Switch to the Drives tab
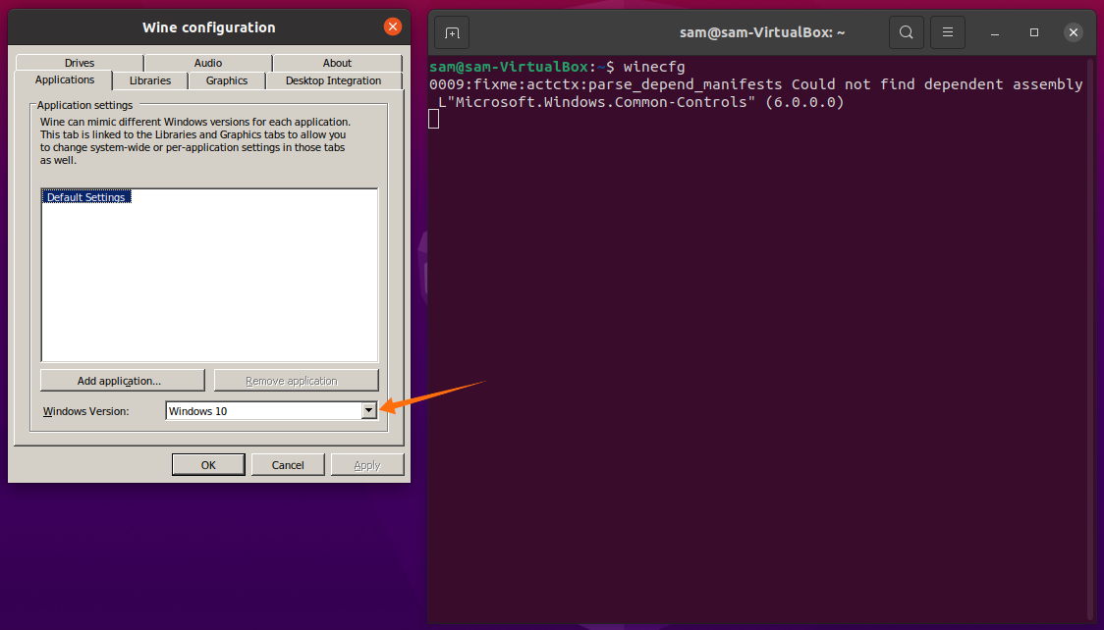Image resolution: width=1104 pixels, height=630 pixels. click(x=80, y=63)
